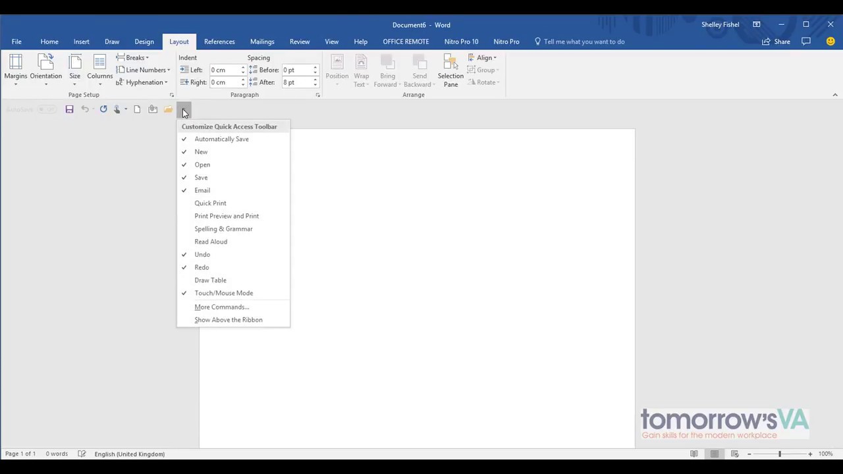Switch to the Insert tab
Viewport: 843px width, 474px height.
tap(82, 41)
